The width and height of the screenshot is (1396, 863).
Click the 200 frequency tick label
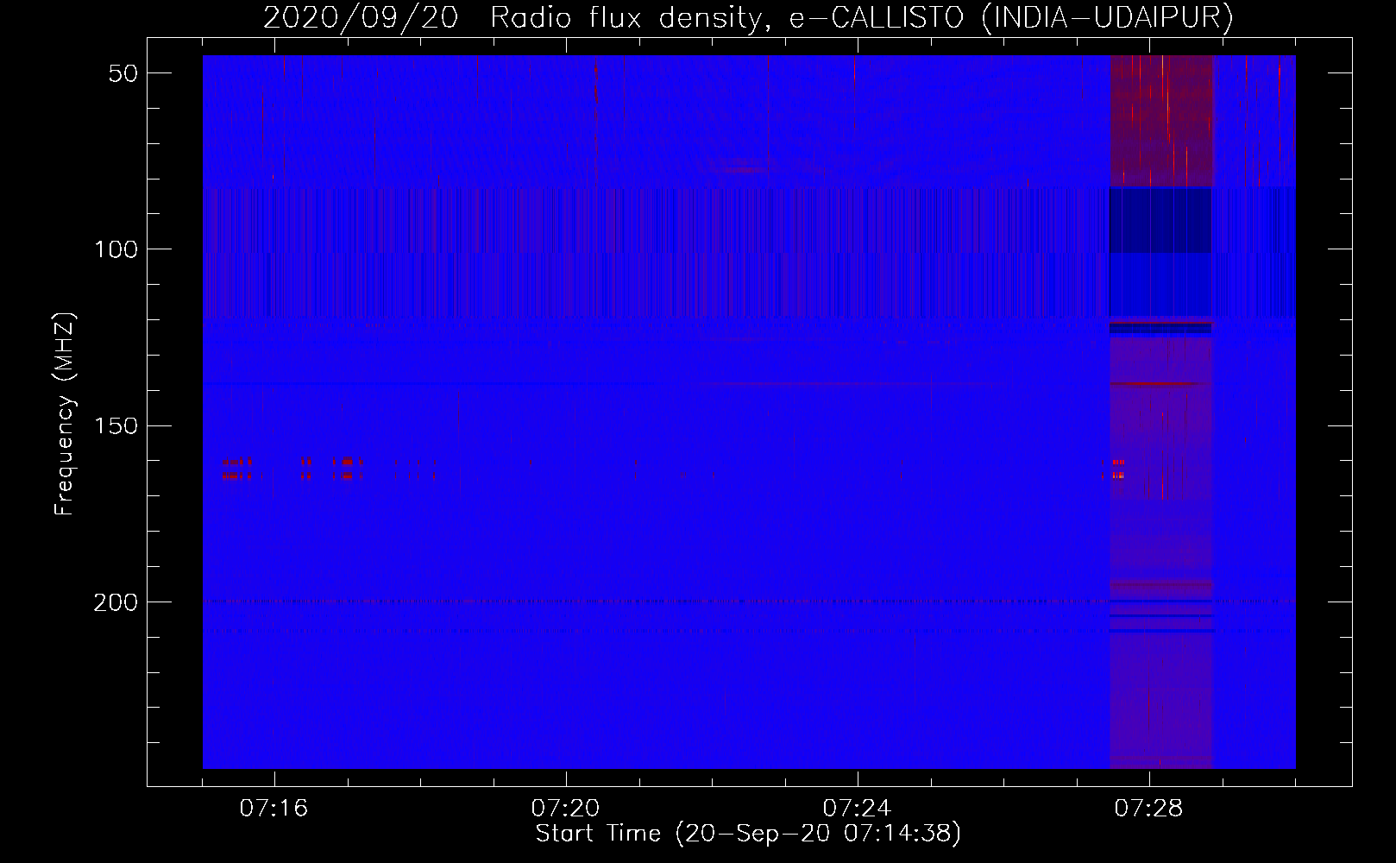(116, 602)
